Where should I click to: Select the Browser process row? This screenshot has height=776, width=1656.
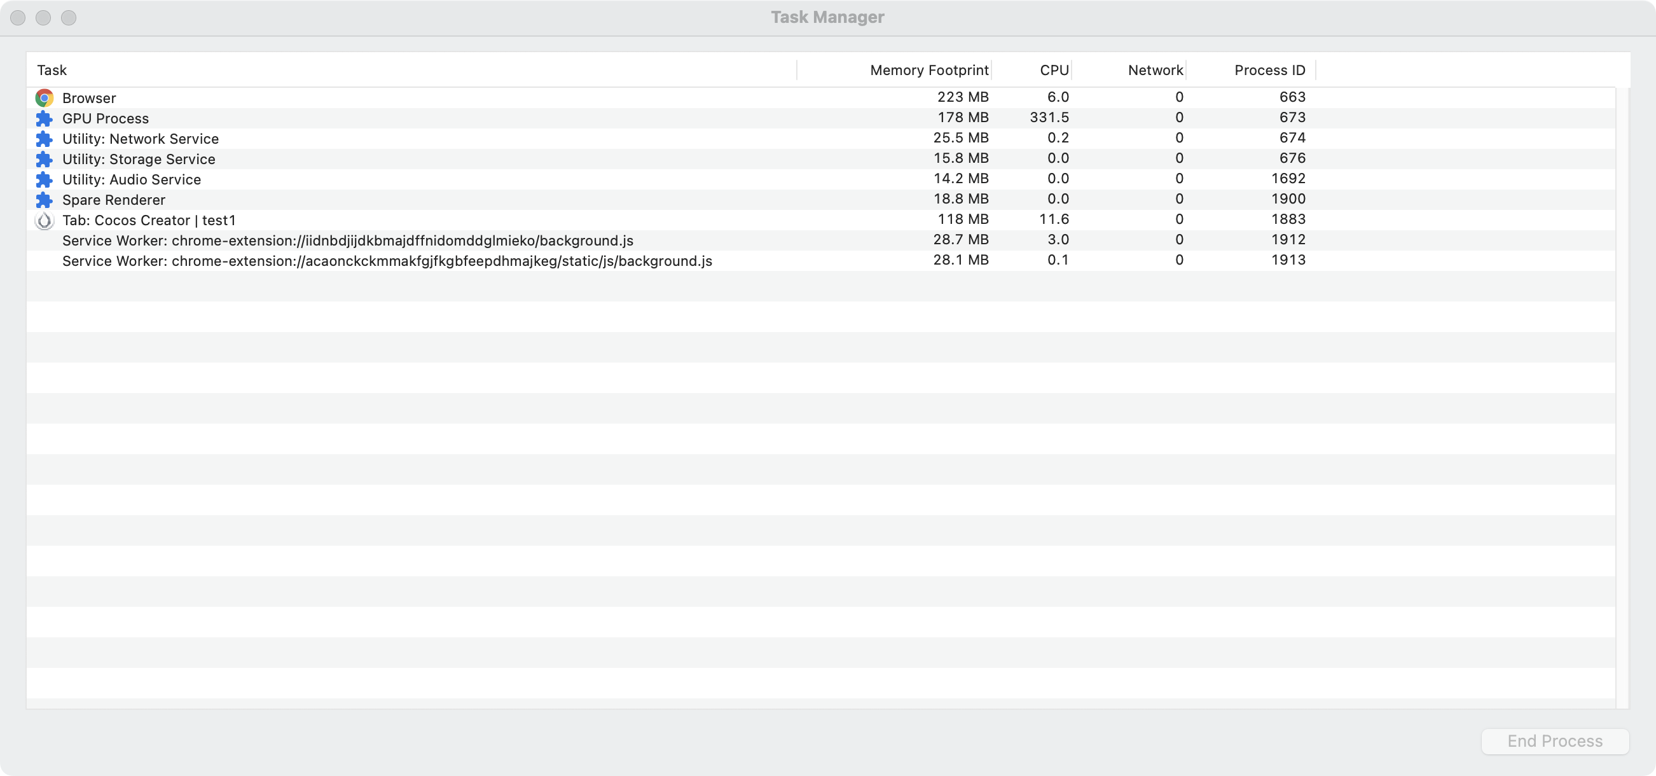(90, 98)
